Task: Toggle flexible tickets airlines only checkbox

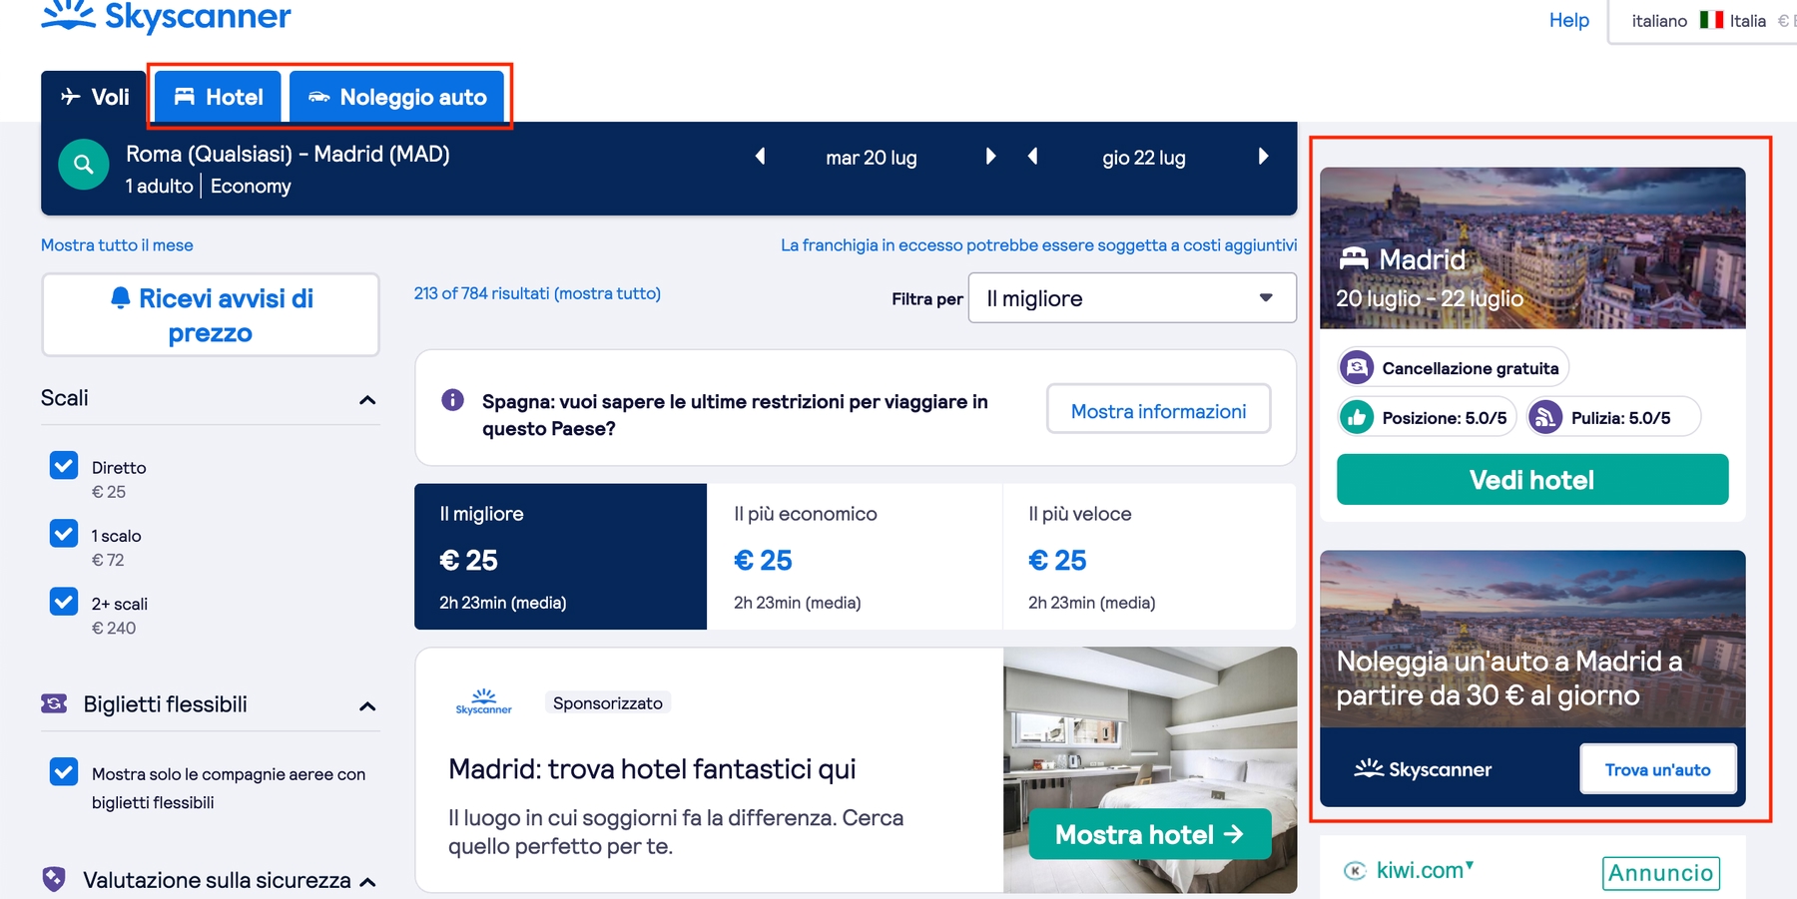Action: (x=64, y=771)
